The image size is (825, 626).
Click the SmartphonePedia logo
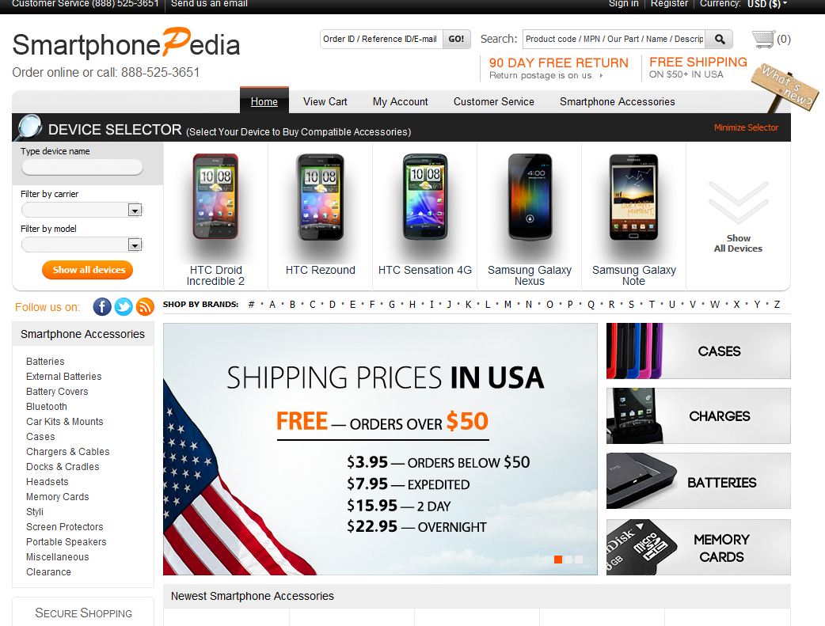pos(126,44)
